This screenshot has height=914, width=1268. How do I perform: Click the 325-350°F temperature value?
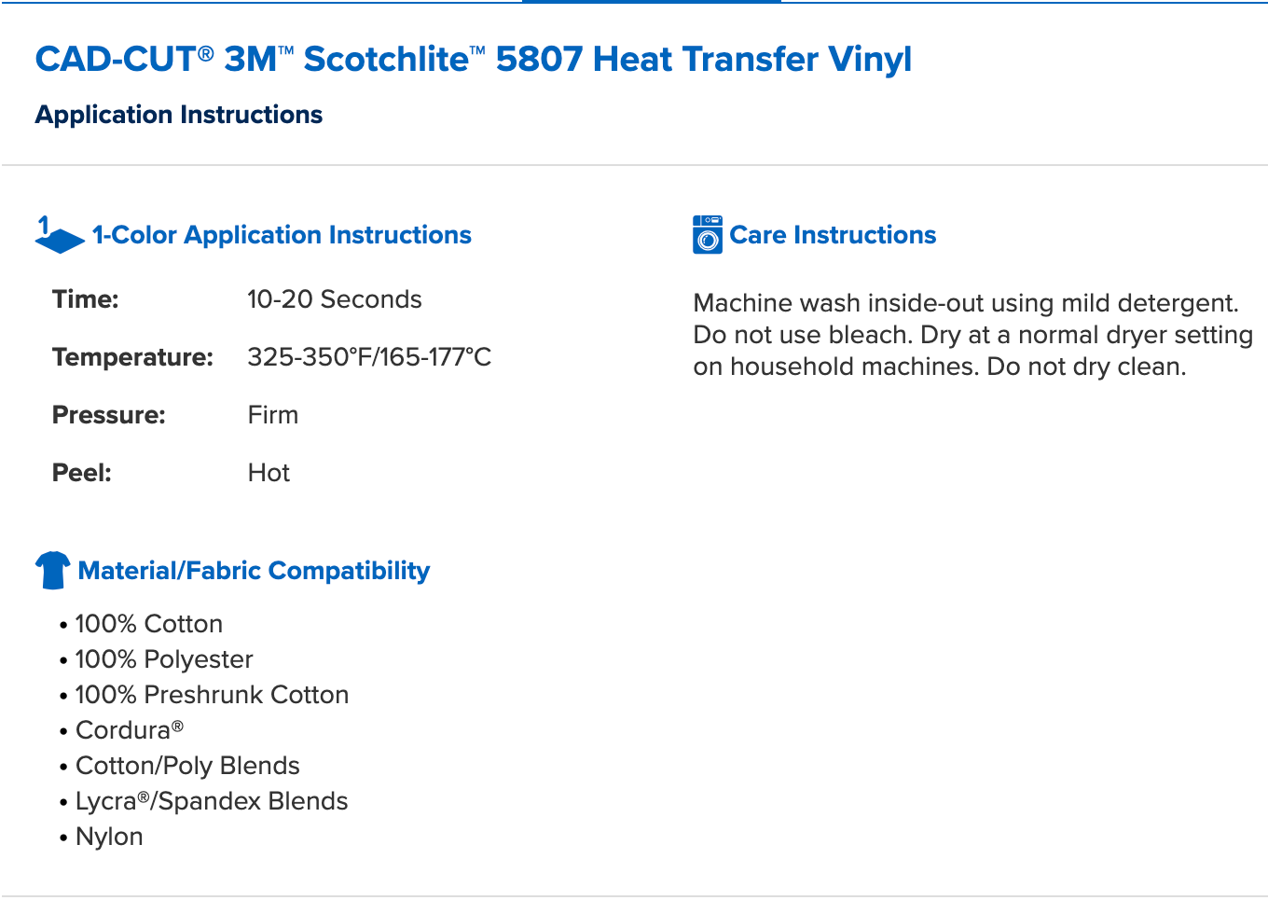(x=368, y=357)
